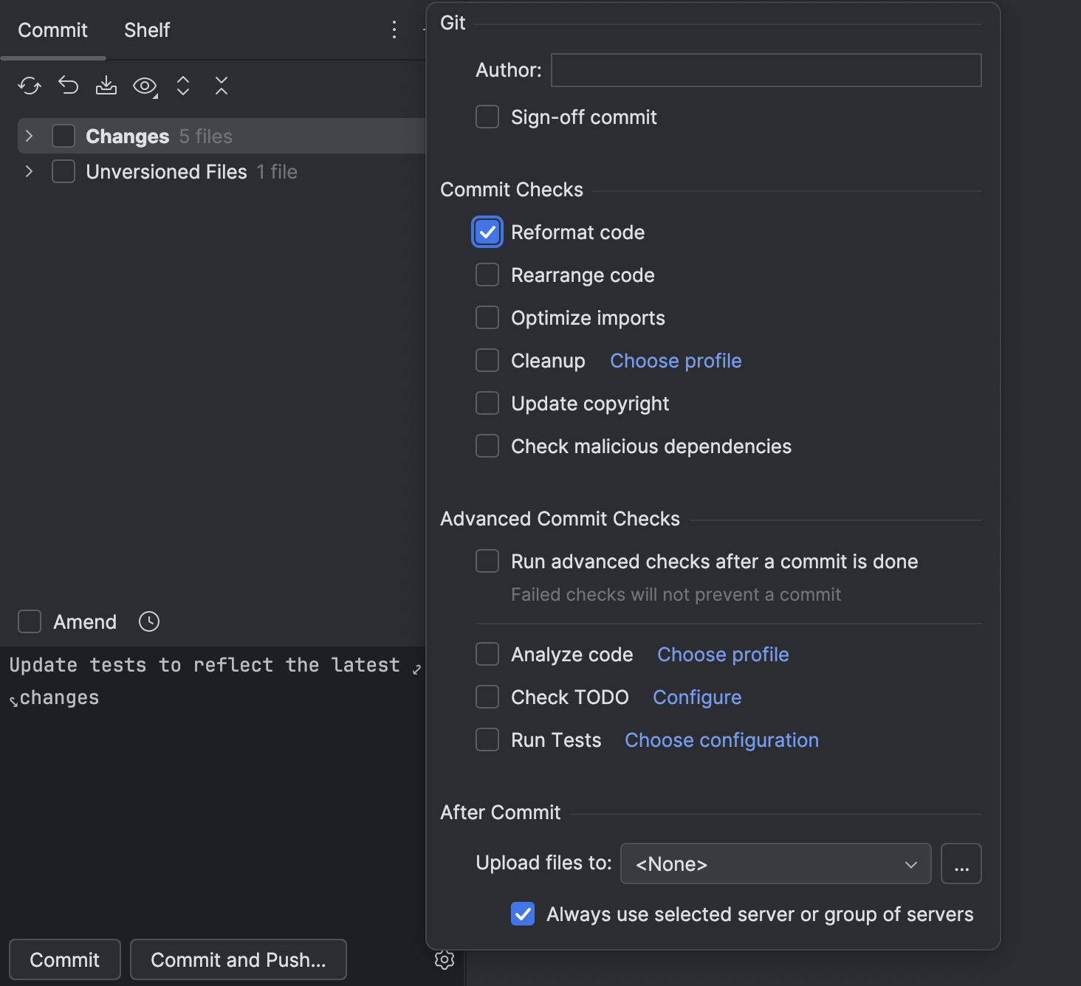Refresh the list of changes

click(x=29, y=86)
